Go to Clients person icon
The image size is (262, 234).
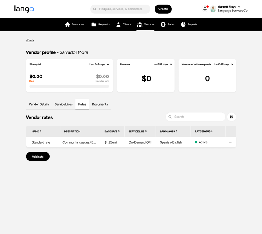118,24
